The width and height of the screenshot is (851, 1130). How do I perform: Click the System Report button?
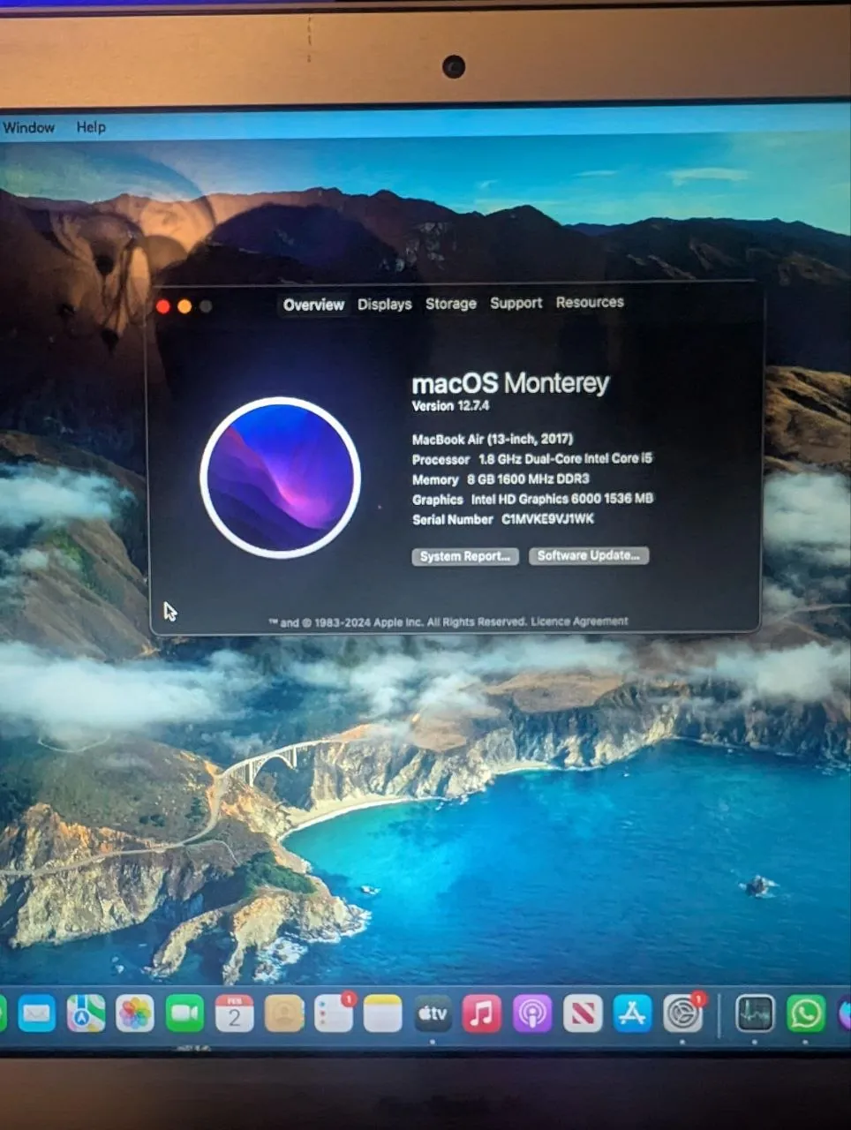[465, 556]
